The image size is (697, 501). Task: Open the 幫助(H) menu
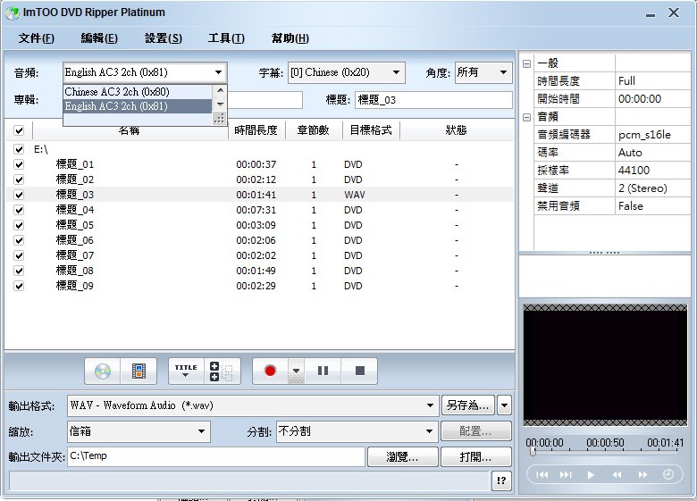(290, 38)
